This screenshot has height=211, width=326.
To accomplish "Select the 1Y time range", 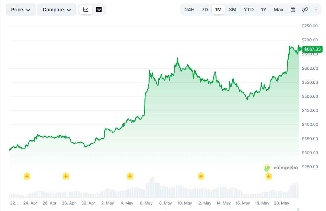I will [x=264, y=10].
